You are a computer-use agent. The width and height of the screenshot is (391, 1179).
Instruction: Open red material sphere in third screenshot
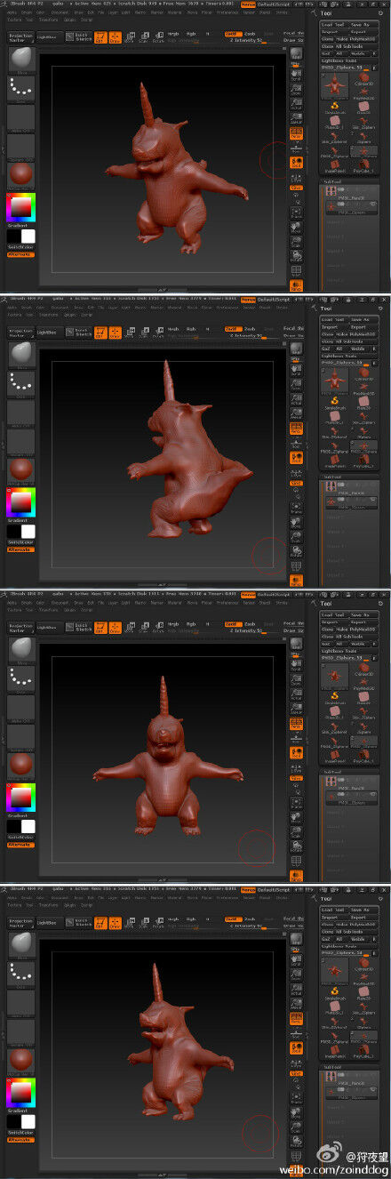pyautogui.click(x=21, y=765)
